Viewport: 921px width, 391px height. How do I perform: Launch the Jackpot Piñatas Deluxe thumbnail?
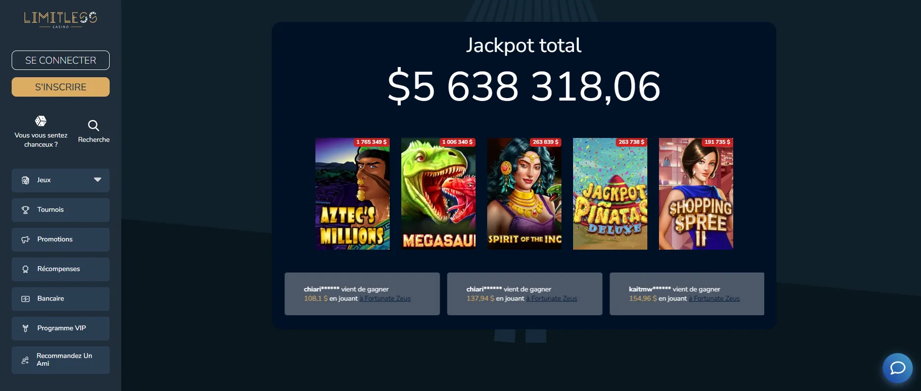tap(610, 194)
